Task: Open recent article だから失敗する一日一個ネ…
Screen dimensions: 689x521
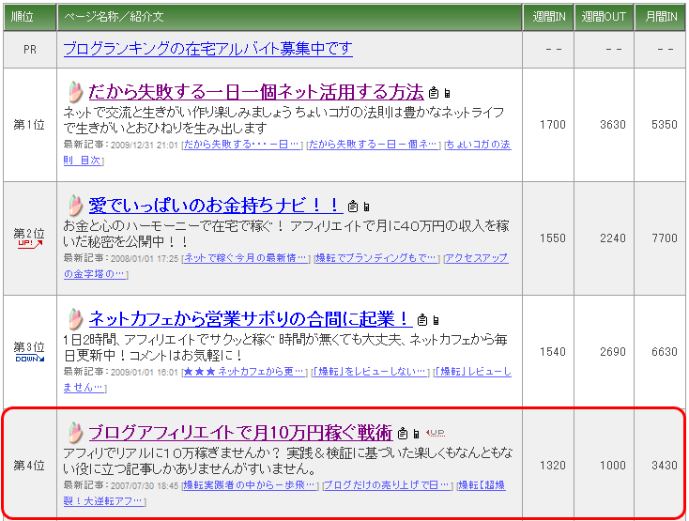Action: tap(373, 144)
